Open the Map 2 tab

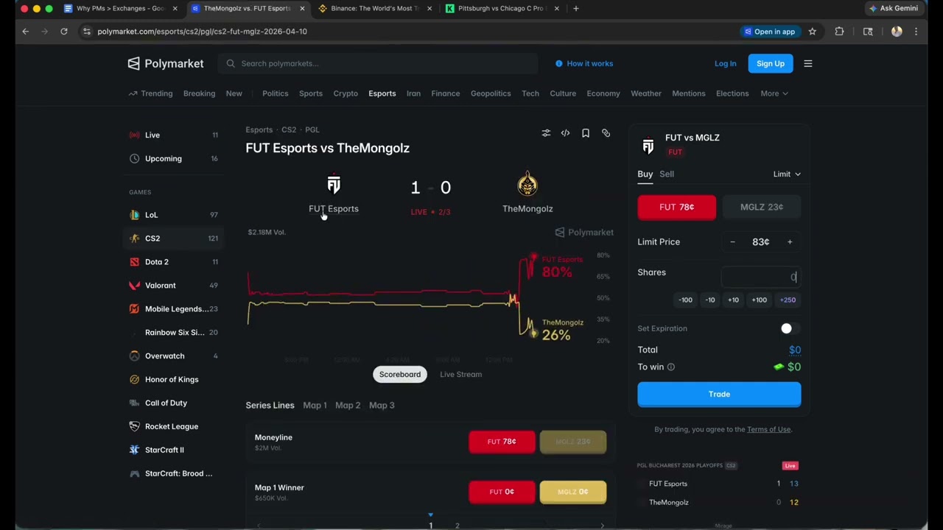[x=348, y=405]
